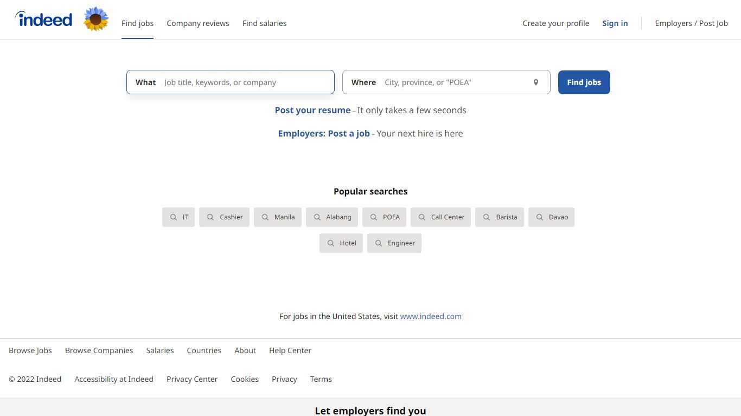Select the Find jobs navigation item

point(137,23)
